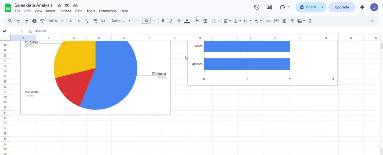
Task: Decrease font size minus button
Action: [138, 21]
